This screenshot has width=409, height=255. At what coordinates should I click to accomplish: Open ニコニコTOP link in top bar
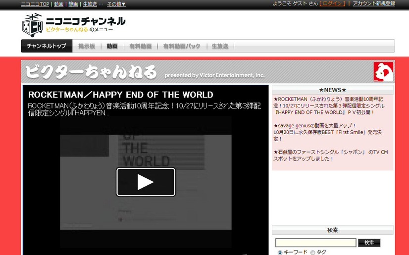coord(35,4)
